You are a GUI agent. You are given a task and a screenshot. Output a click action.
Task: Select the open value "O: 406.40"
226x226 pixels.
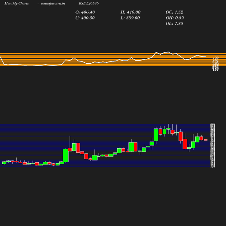point(85,12)
